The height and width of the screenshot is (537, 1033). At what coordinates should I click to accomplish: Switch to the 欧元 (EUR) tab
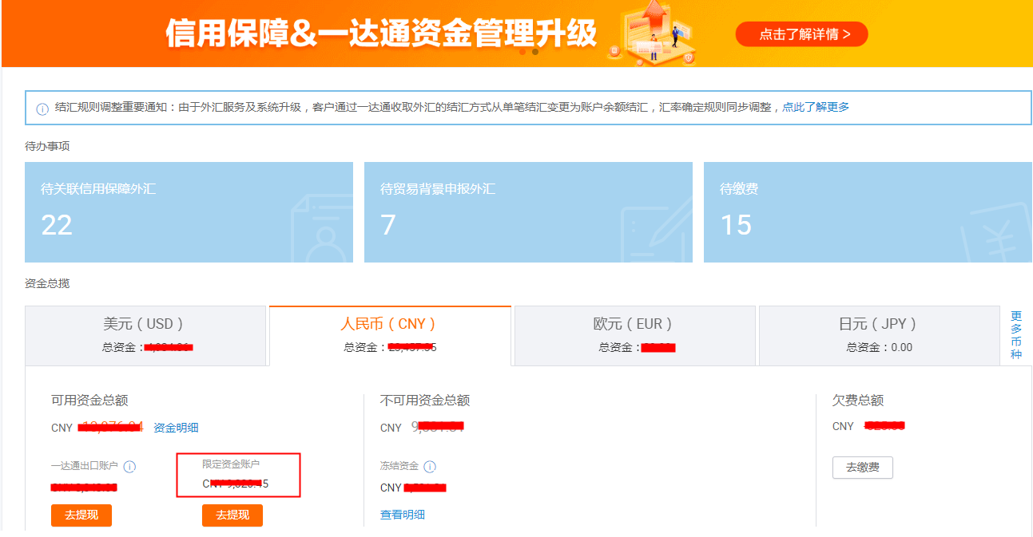(634, 335)
